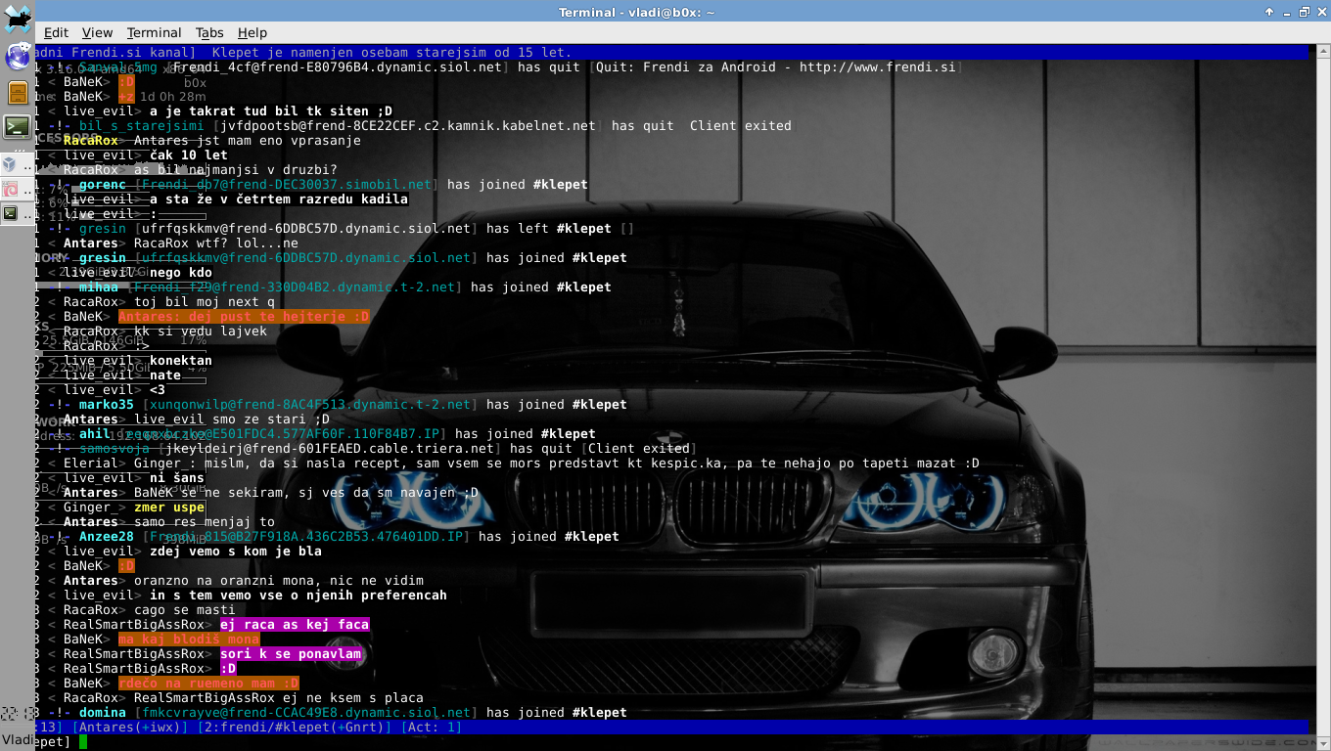The image size is (1331, 751).
Task: Click message 'oranzno na oranzni mona, nic ne vidim'
Action: tap(279, 581)
